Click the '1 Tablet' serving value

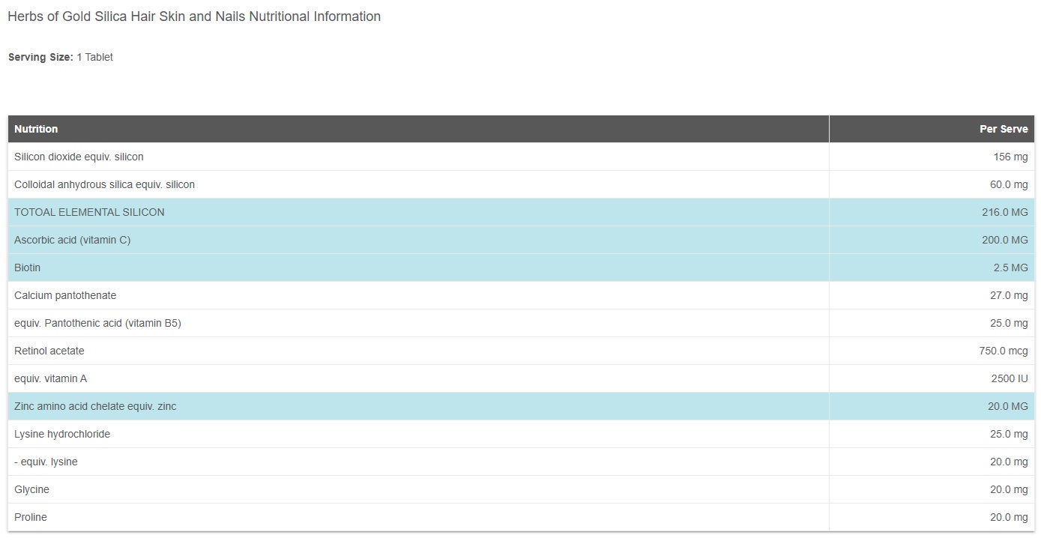coord(94,57)
